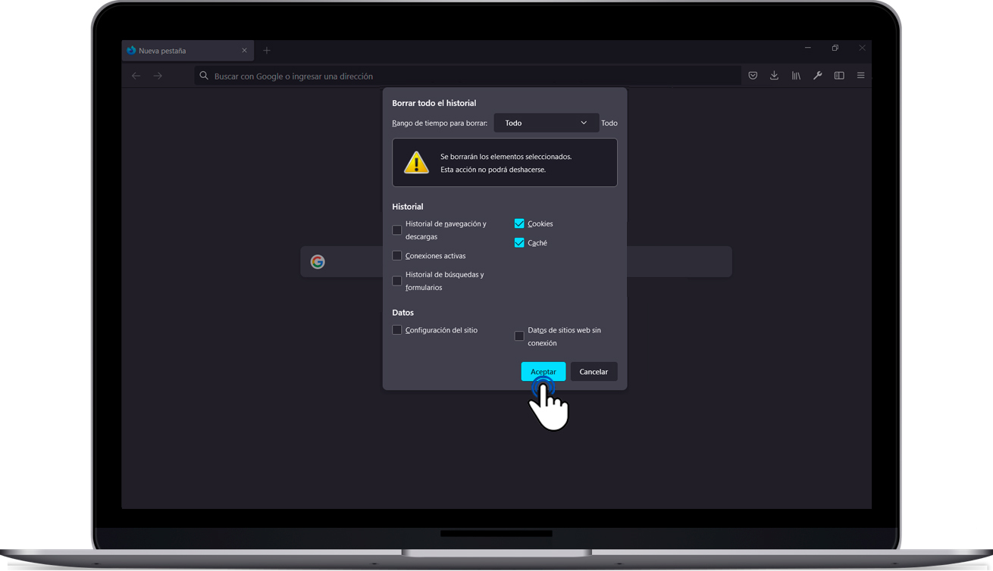Select the Nueva pestaña tab
This screenshot has width=993, height=571.
182,51
